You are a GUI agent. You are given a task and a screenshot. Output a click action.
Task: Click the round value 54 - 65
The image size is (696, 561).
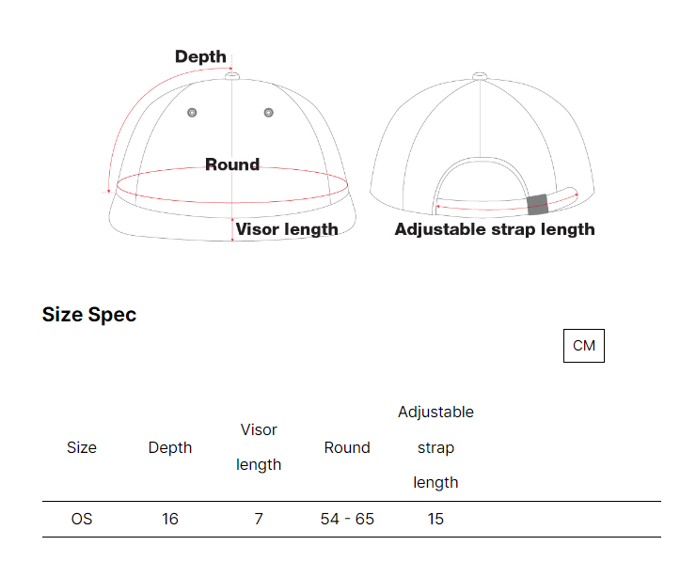coord(347,519)
